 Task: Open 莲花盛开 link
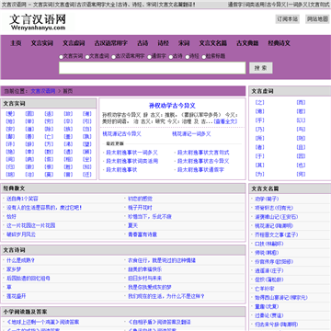tap(17, 296)
